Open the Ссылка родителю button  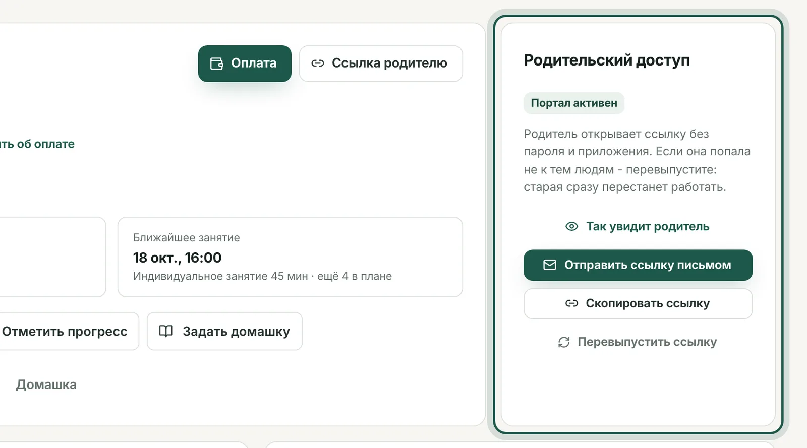pyautogui.click(x=381, y=63)
